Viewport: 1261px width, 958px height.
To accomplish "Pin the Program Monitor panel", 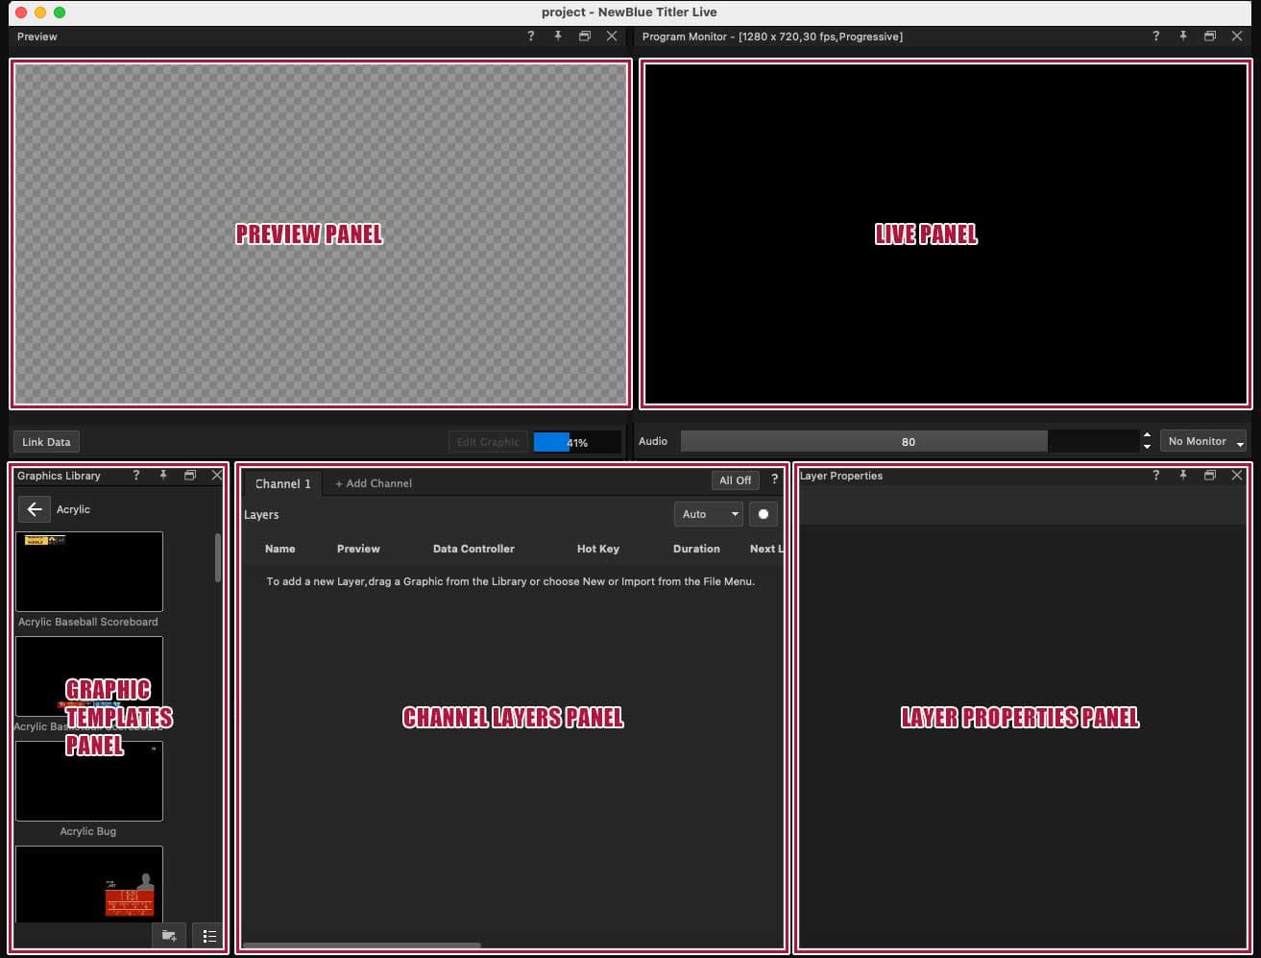I will (x=1183, y=37).
